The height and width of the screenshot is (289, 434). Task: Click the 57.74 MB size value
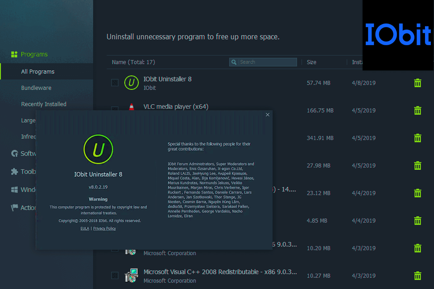[318, 83]
